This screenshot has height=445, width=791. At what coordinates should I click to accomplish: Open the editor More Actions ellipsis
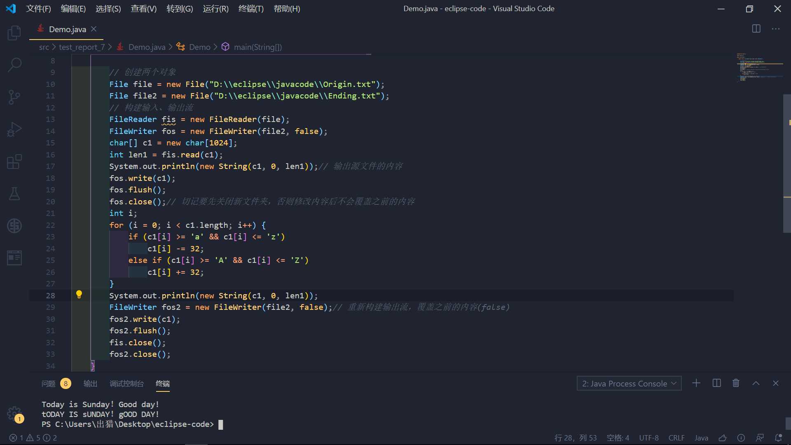[x=776, y=29]
